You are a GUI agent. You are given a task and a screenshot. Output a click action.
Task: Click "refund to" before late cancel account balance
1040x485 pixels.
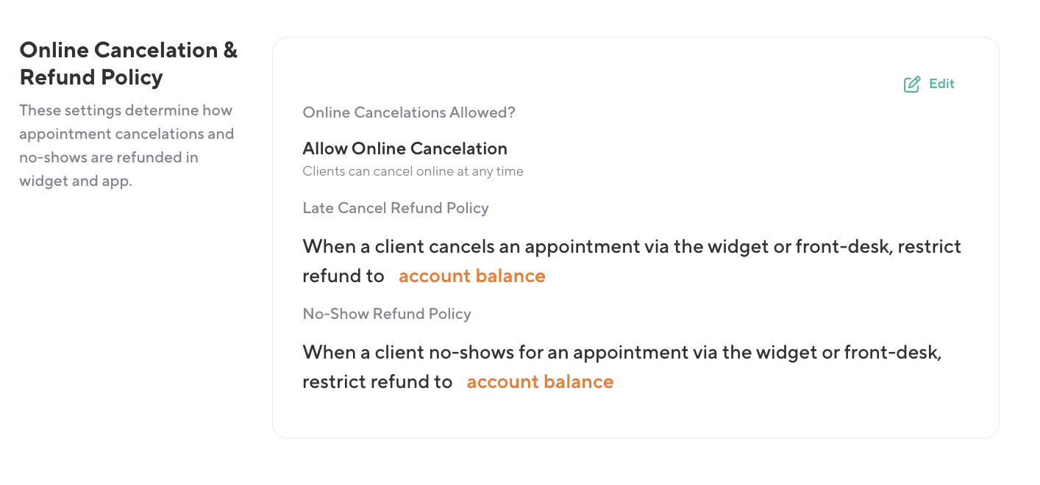click(343, 276)
